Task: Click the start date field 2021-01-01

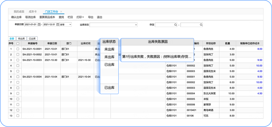Action: tap(31, 24)
